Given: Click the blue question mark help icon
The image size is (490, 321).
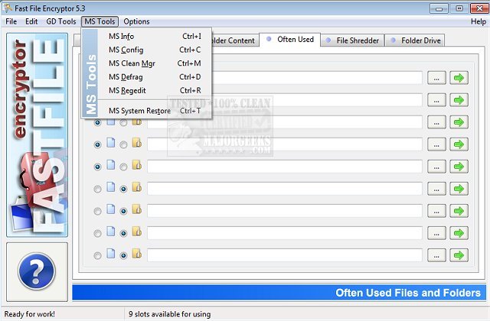Looking at the screenshot, I should 37,271.
